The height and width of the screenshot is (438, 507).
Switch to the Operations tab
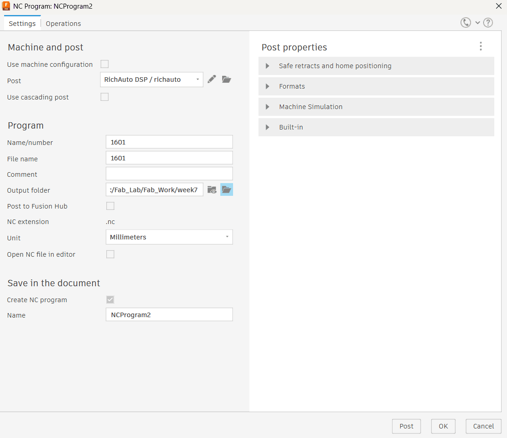tap(64, 24)
